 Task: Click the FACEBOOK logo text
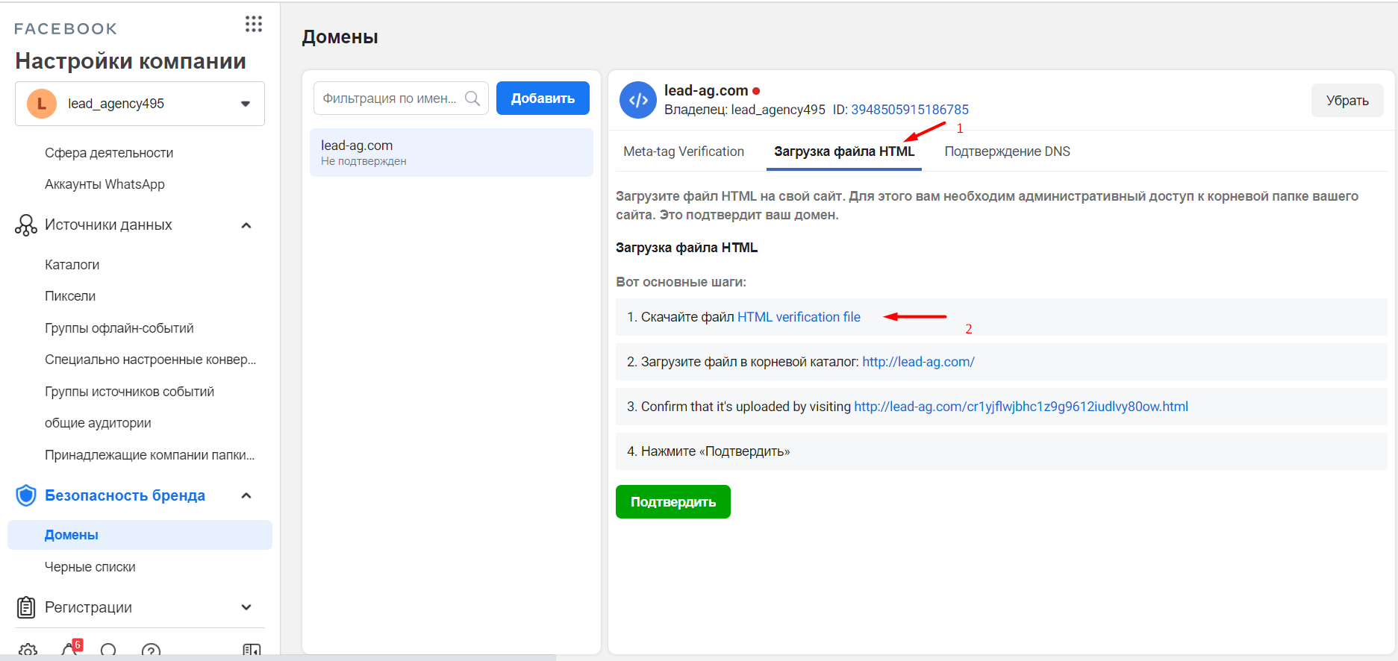point(66,29)
